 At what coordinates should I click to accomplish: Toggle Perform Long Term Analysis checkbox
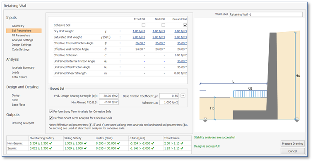click(x=51, y=112)
